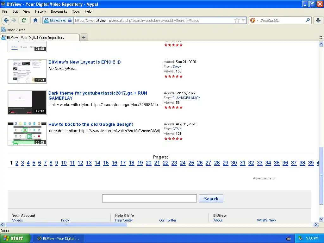
Task: Open the Edit menu
Action: pos(15,11)
